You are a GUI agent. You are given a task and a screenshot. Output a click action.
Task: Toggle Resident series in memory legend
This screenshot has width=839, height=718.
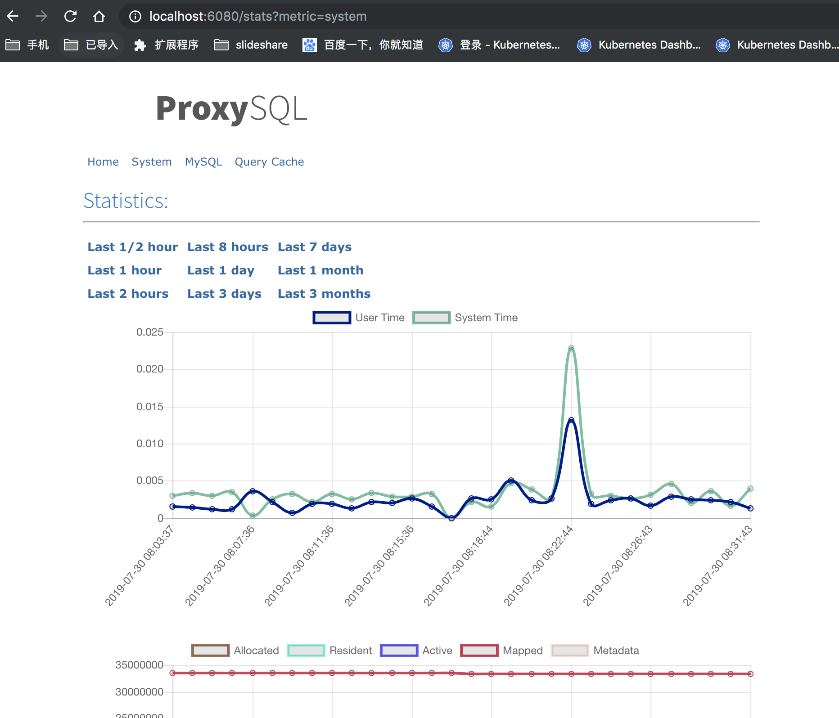tap(329, 651)
